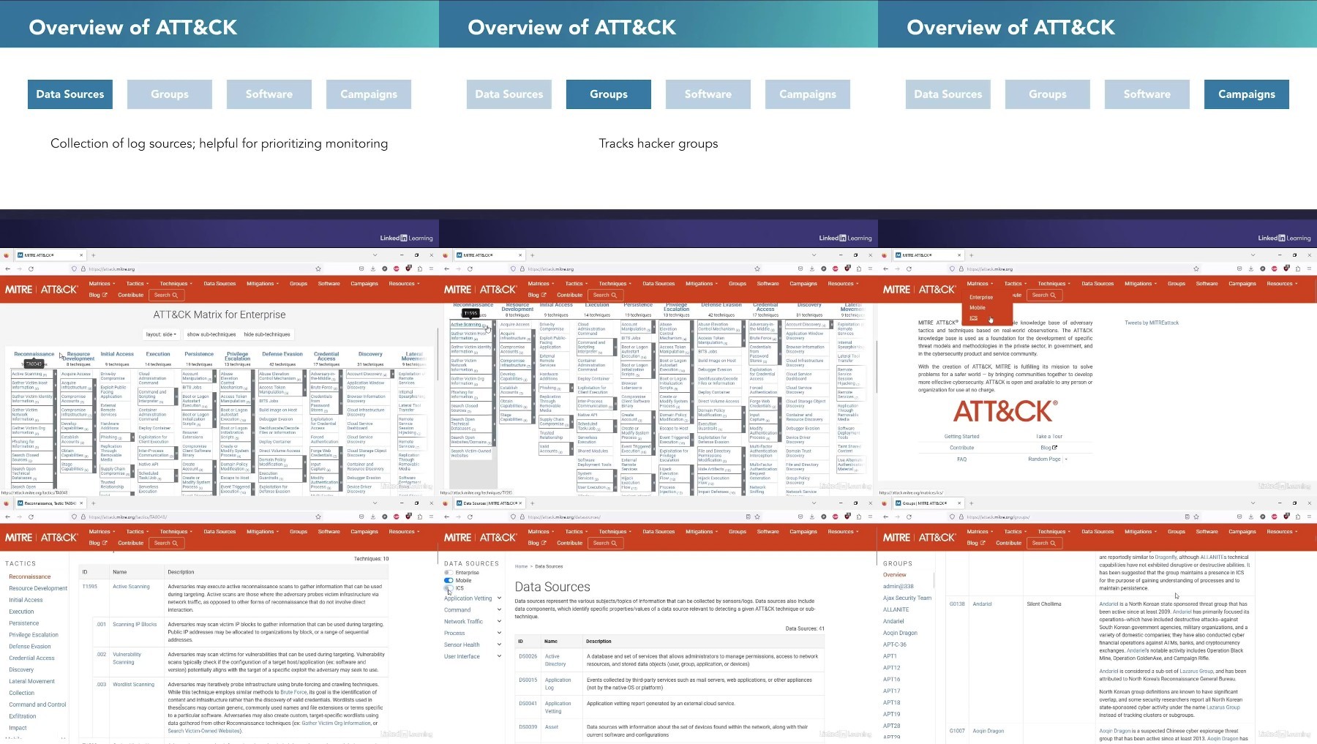
Task: Open Firefox View in the Data Sources window
Action: click(445, 503)
